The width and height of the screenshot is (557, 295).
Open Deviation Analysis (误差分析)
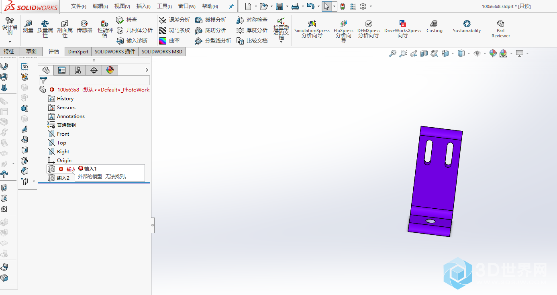click(x=174, y=20)
